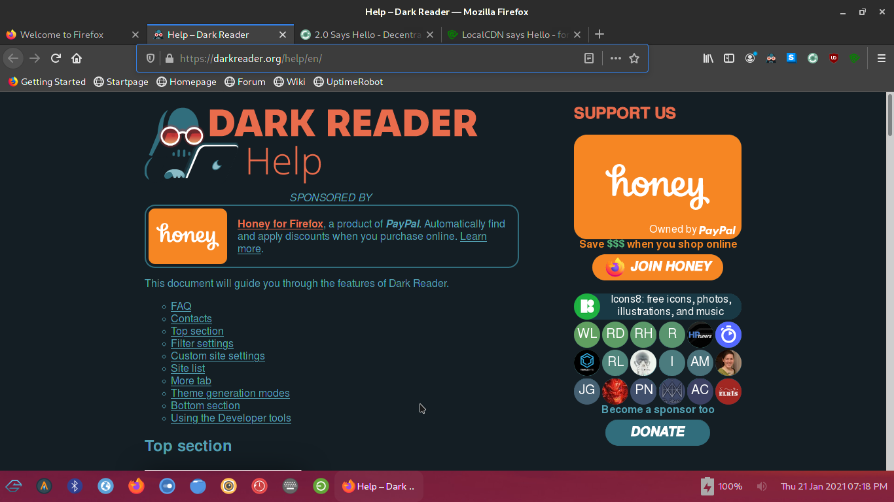The width and height of the screenshot is (894, 502).
Task: Jump to Custom site settings link
Action: pos(217,356)
